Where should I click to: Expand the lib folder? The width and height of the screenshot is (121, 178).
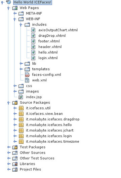click(x=21, y=64)
